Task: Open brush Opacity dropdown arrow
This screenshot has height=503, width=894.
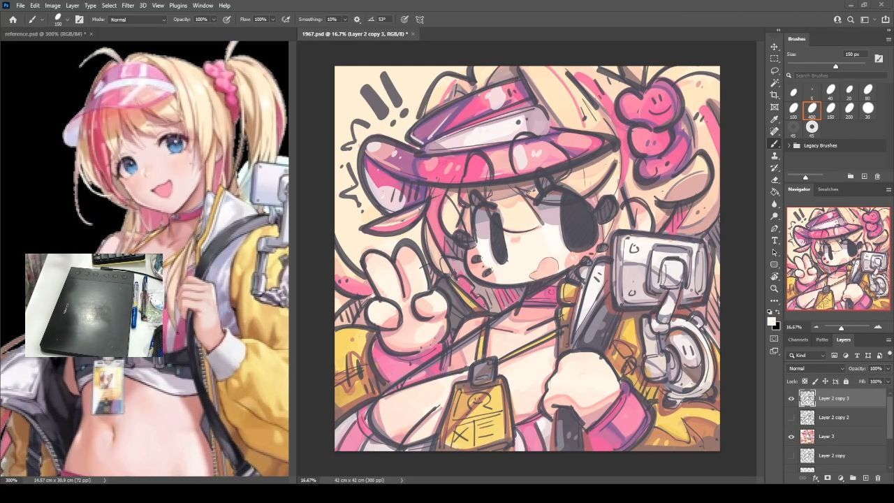Action: [214, 20]
